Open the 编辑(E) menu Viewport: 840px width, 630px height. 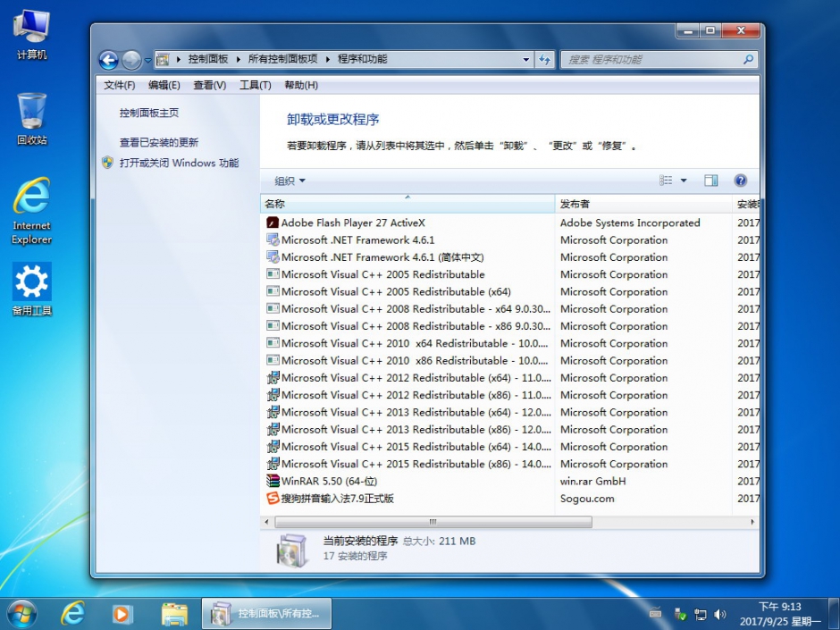(164, 85)
